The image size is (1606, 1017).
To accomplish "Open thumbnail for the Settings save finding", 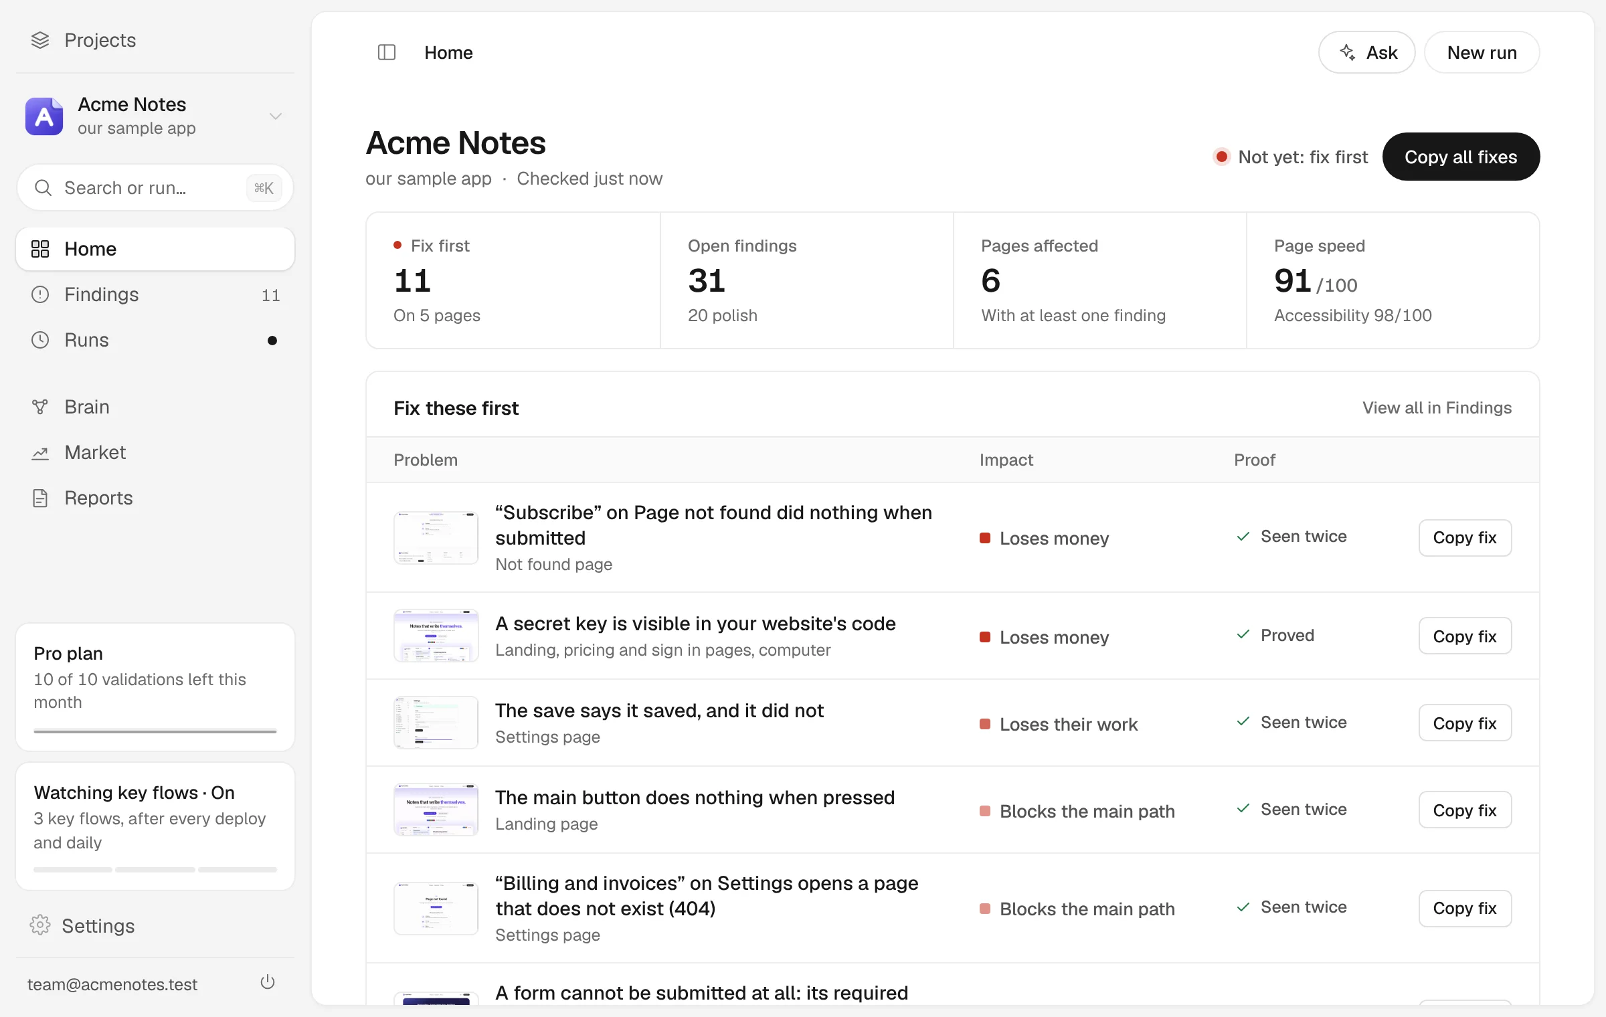I will [x=436, y=723].
